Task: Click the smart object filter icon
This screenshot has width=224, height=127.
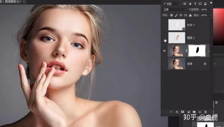Action: (205, 4)
